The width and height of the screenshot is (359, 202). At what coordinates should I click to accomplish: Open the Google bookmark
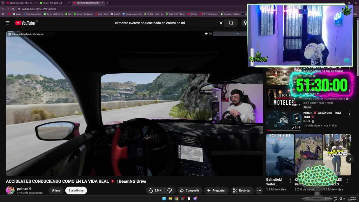tap(17, 14)
